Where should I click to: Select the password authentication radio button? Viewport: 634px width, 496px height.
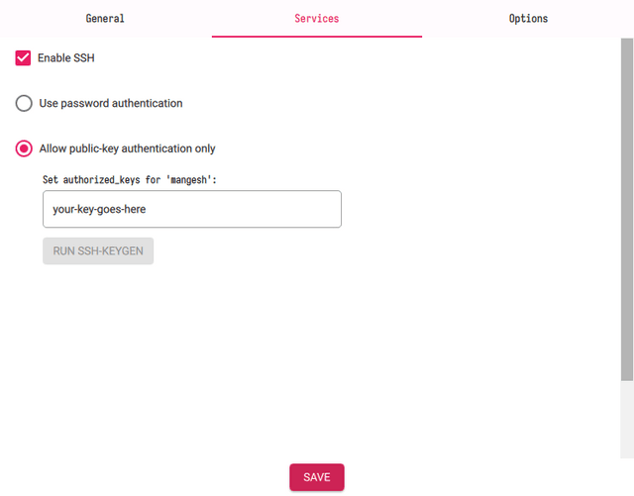point(24,103)
